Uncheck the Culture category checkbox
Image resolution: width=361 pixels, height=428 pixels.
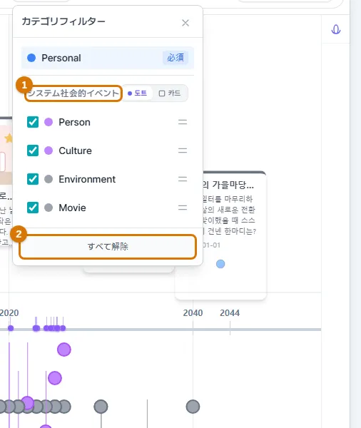click(x=33, y=151)
